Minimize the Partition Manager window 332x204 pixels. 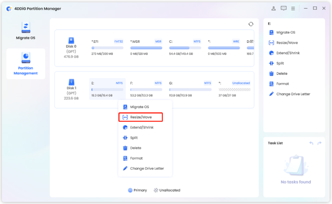(x=305, y=8)
